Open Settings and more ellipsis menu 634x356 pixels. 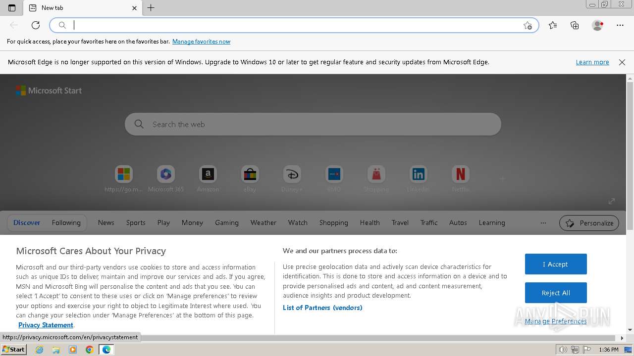click(620, 25)
